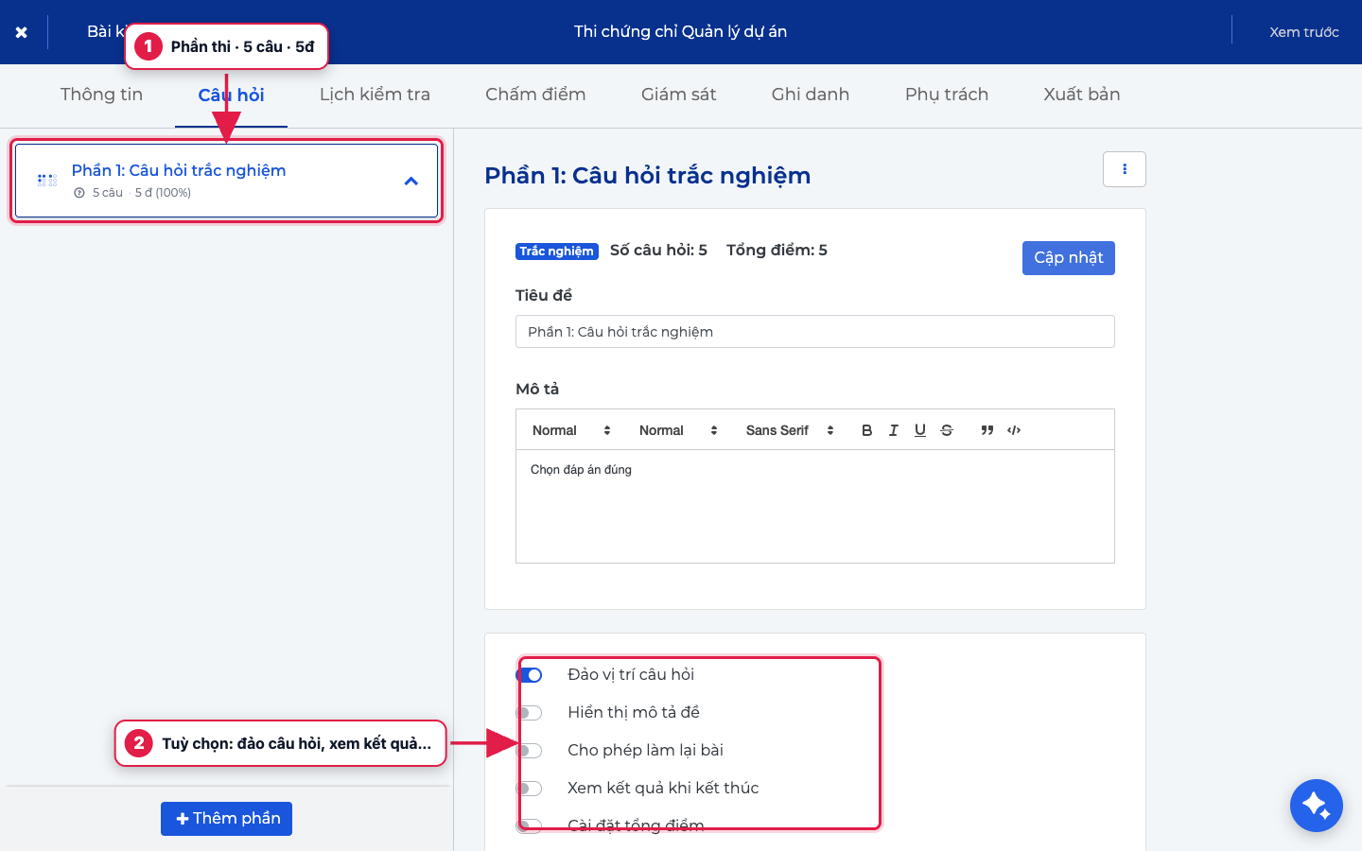The image size is (1362, 851).
Task: Enable Xem kết quả khi kết thúc switch
Action: (529, 789)
